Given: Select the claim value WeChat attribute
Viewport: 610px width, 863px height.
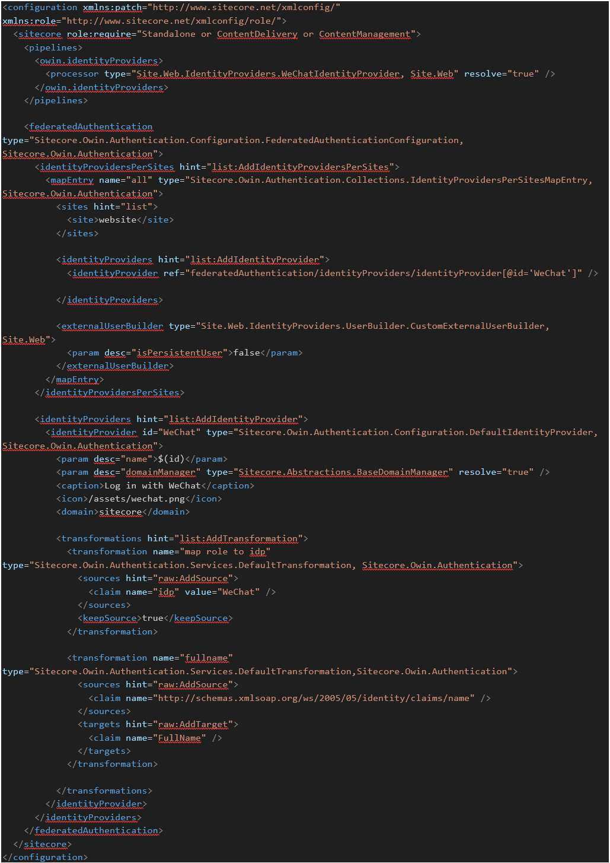Looking at the screenshot, I should (241, 591).
